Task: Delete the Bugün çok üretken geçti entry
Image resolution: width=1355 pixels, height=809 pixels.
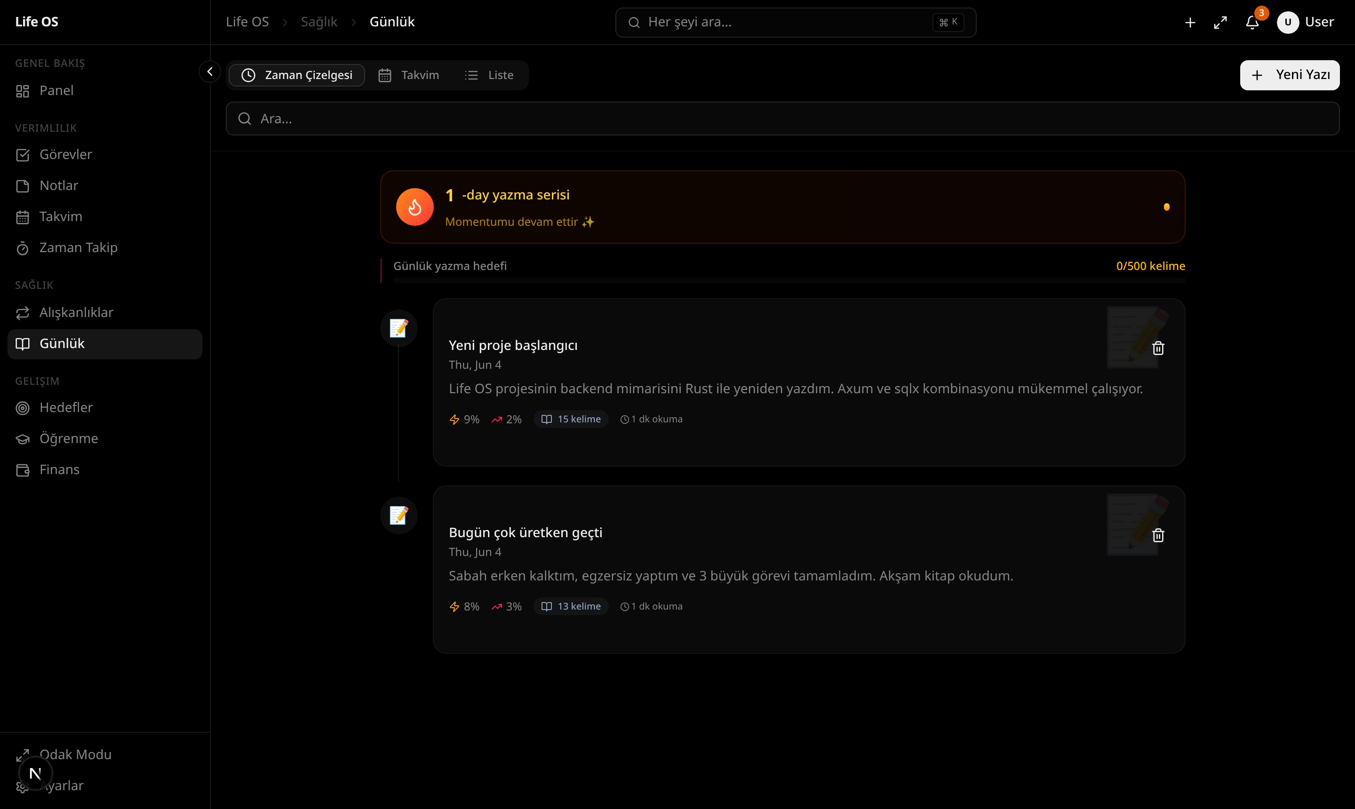Action: 1158,535
